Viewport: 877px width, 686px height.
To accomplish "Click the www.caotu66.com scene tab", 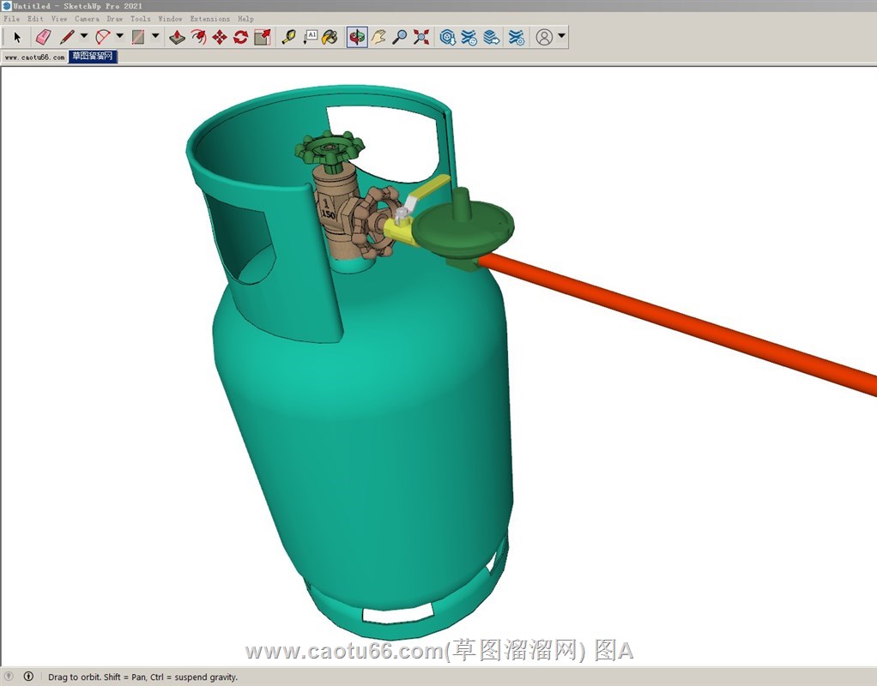I will [34, 57].
